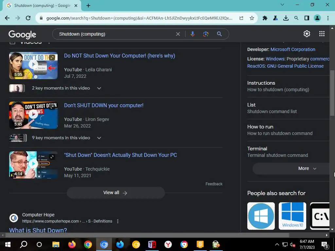
Task: Open the Windows license link
Action: [x=275, y=59]
